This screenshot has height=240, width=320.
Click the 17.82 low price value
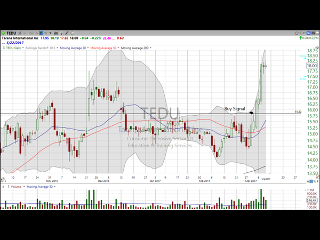click(x=64, y=38)
